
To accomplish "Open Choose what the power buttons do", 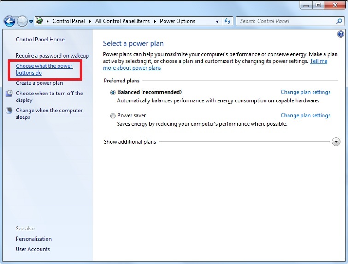I will point(44,69).
